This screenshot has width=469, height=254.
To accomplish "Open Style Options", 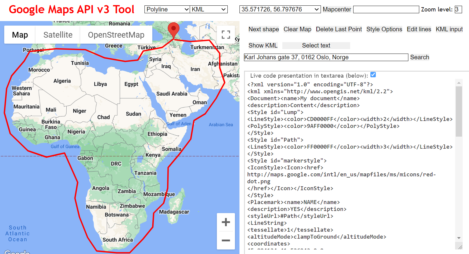I will (x=384, y=29).
